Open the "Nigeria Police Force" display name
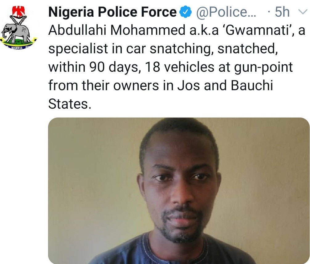The image size is (310, 264). coord(112,12)
